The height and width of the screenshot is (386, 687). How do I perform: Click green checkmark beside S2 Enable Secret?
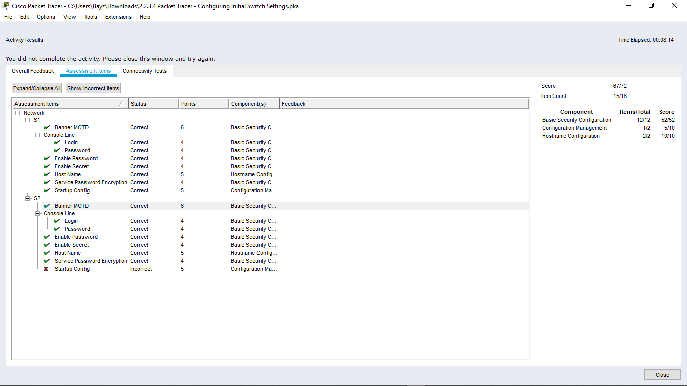click(47, 245)
